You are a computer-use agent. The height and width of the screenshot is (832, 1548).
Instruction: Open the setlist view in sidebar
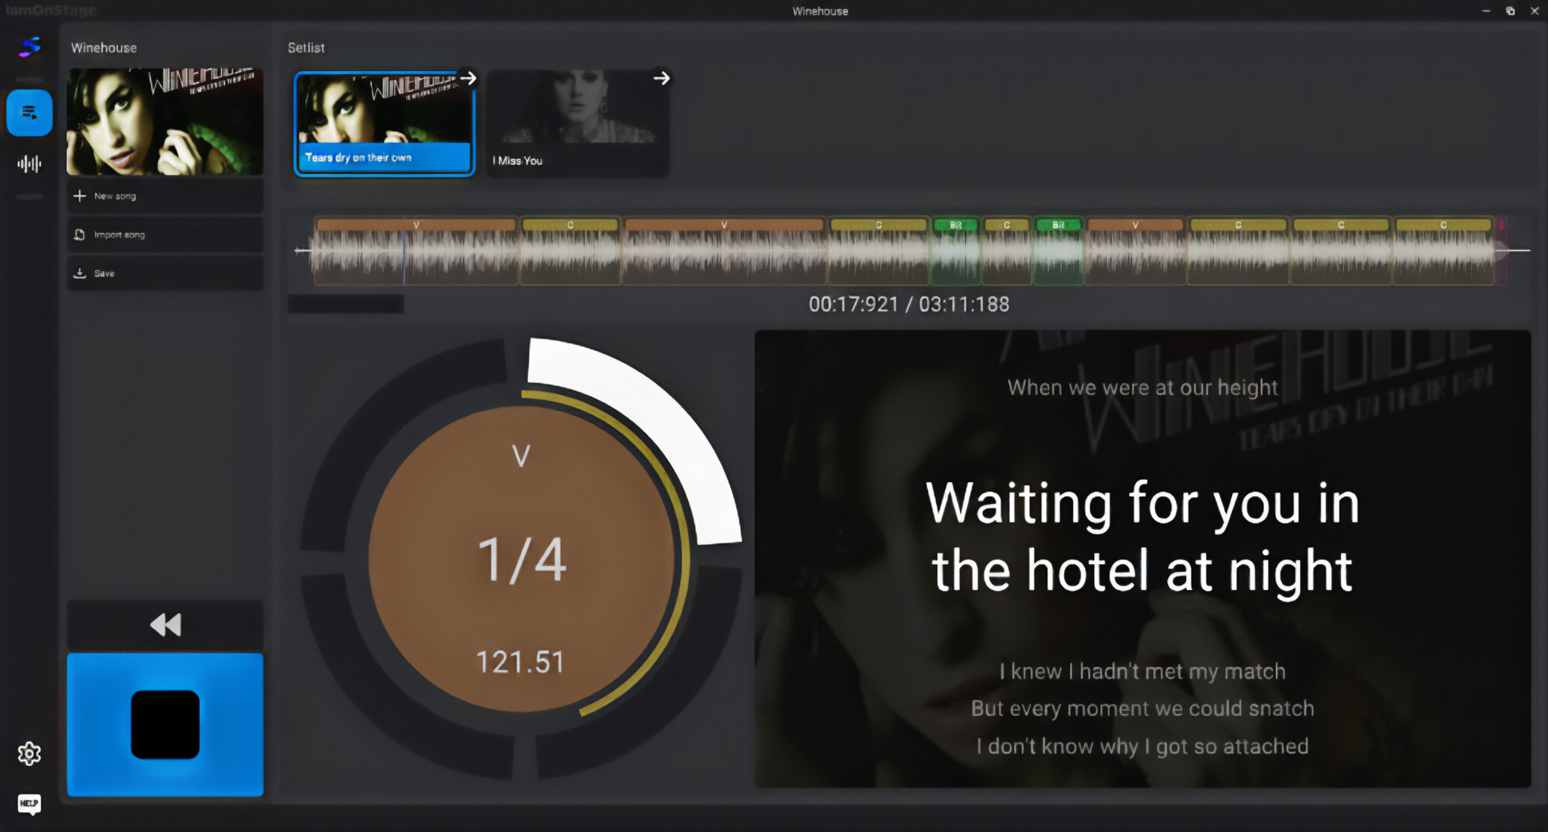click(29, 113)
